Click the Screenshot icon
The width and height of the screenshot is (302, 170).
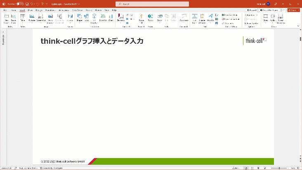pos(41,16)
